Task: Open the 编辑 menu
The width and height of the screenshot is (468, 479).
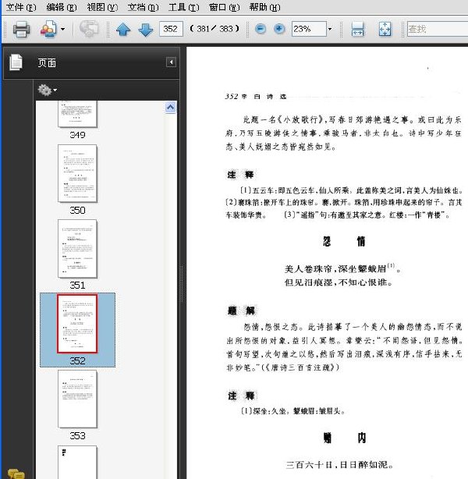Action: pyautogui.click(x=62, y=7)
